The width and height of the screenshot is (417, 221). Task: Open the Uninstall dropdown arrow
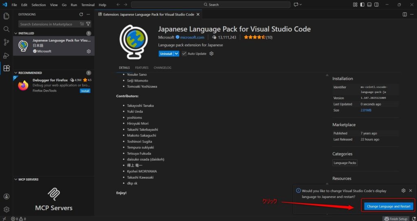click(176, 53)
